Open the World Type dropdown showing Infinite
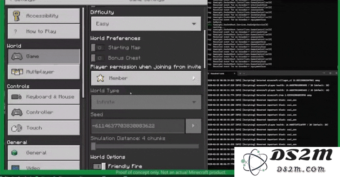Screen dimensions: 340x177 (x=146, y=102)
